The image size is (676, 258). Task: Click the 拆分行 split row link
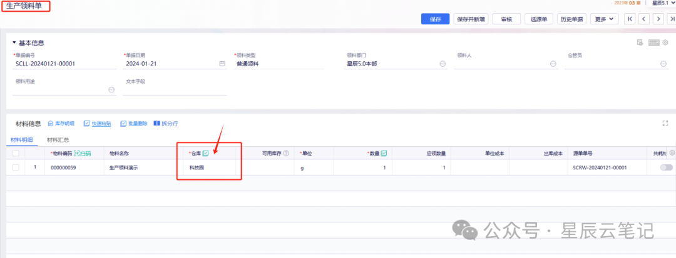[x=166, y=124]
